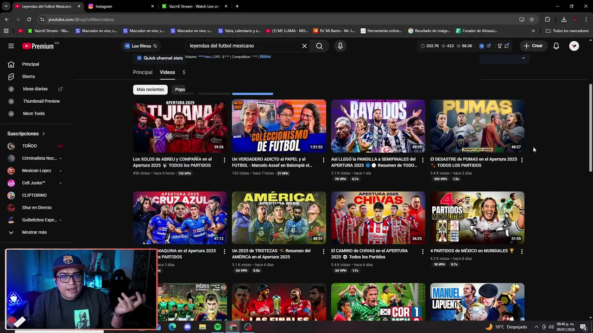Open Windows notification center icon

583,327
